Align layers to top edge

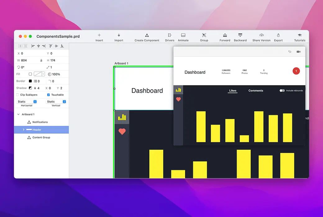50,46
